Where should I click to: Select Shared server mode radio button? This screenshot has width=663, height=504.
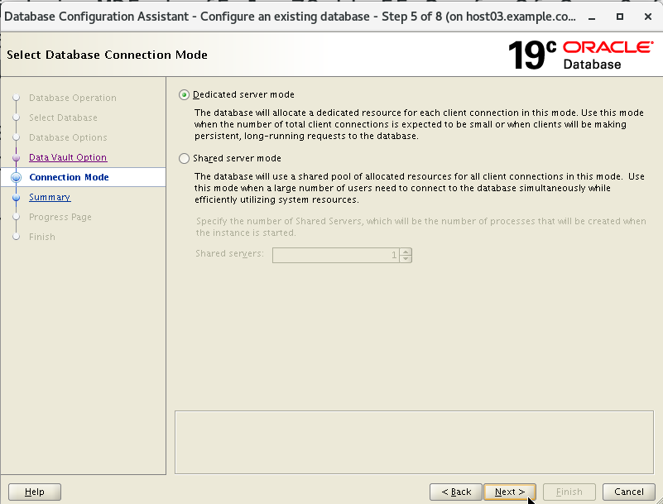pos(184,159)
